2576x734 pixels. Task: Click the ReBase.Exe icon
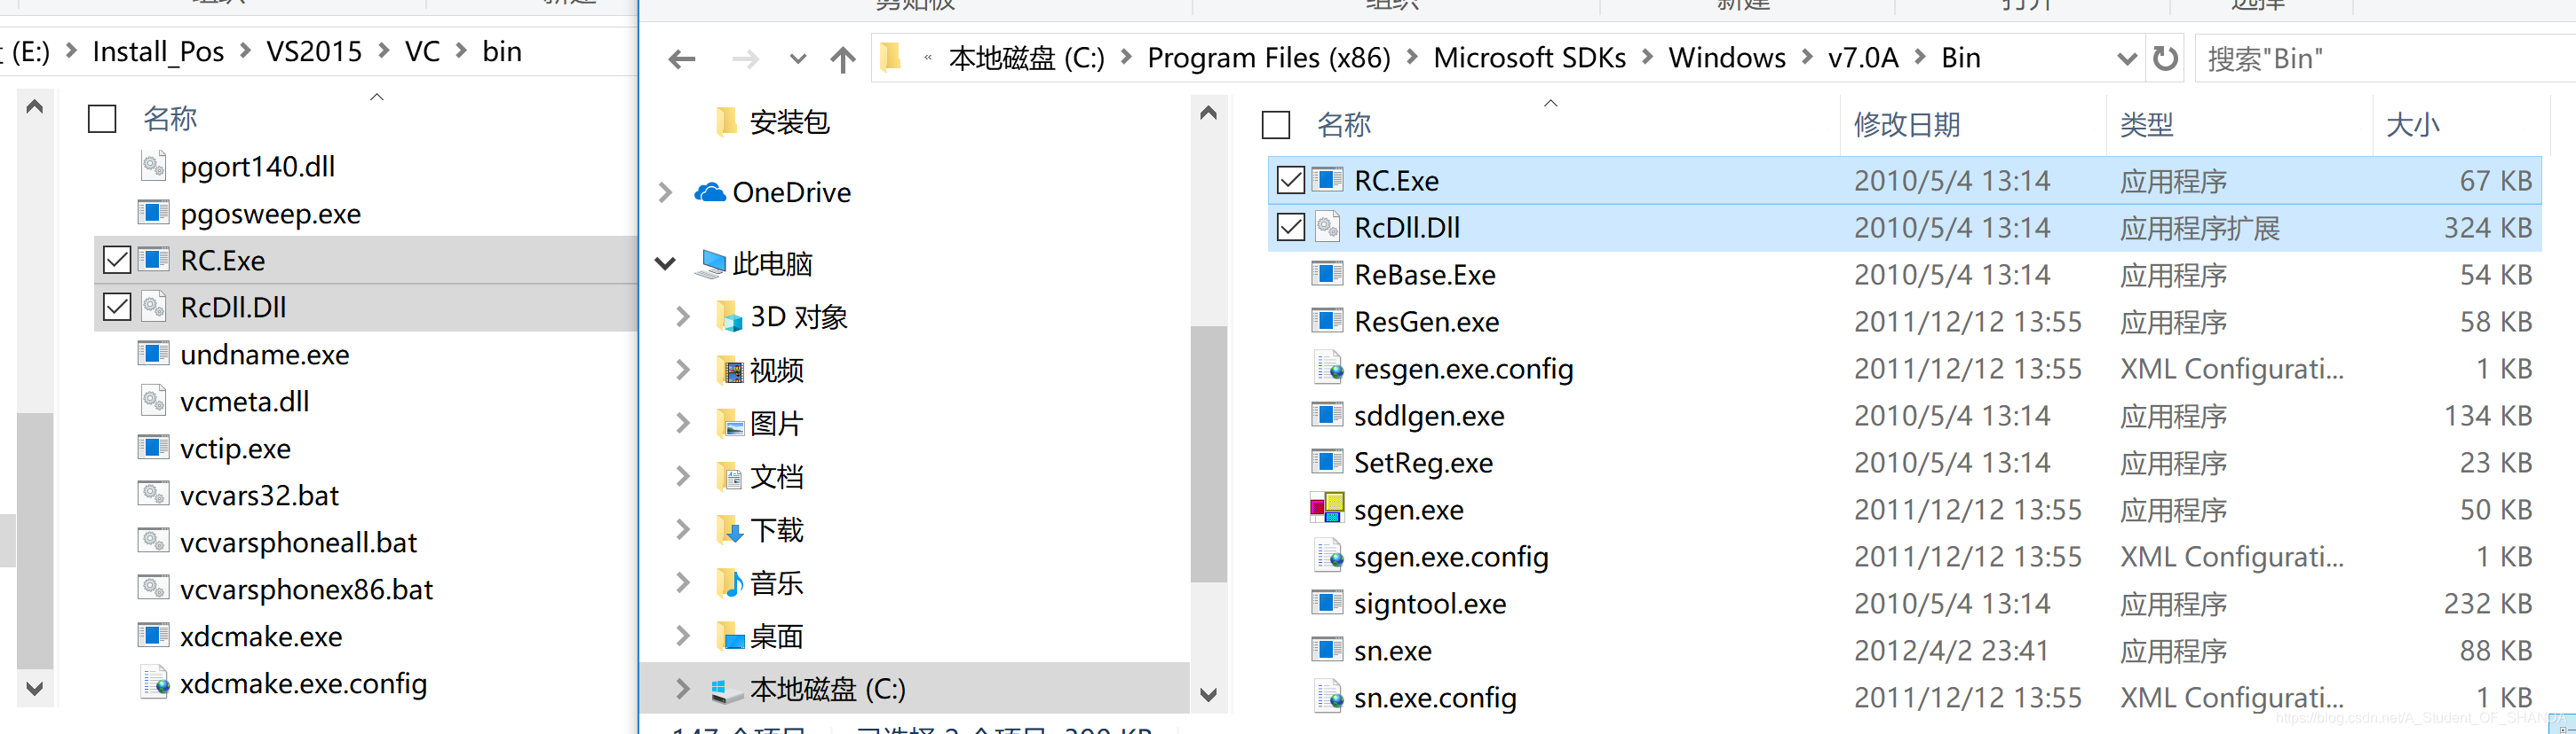tap(1327, 274)
